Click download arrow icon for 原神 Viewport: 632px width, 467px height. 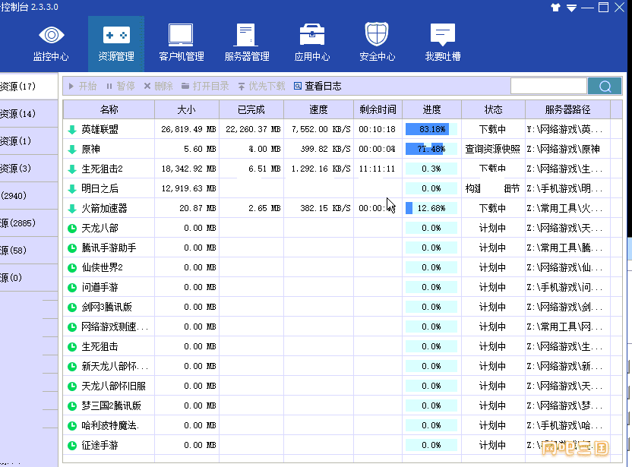(72, 149)
